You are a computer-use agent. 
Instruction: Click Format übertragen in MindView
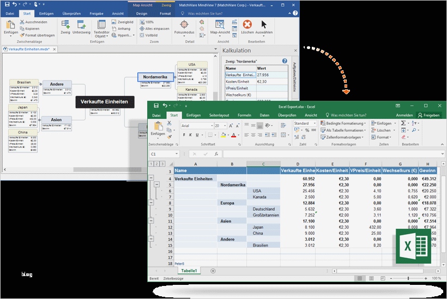tap(38, 35)
